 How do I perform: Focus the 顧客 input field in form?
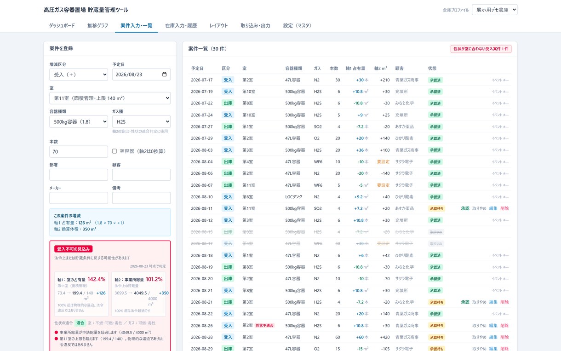click(x=141, y=175)
